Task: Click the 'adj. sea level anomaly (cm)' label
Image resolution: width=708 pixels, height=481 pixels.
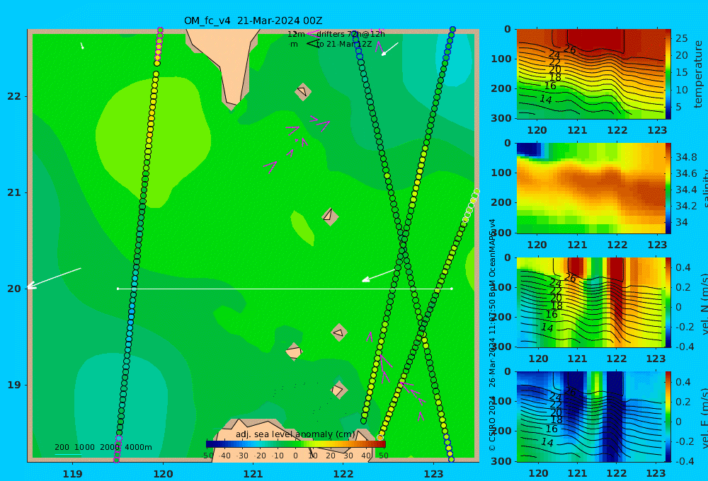Action: pos(296,434)
